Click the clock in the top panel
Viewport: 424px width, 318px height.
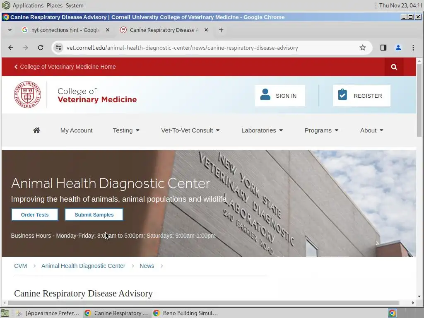(400, 5)
